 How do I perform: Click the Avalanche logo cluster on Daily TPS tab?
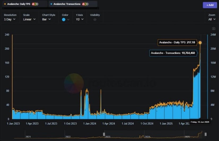coord(35,4)
